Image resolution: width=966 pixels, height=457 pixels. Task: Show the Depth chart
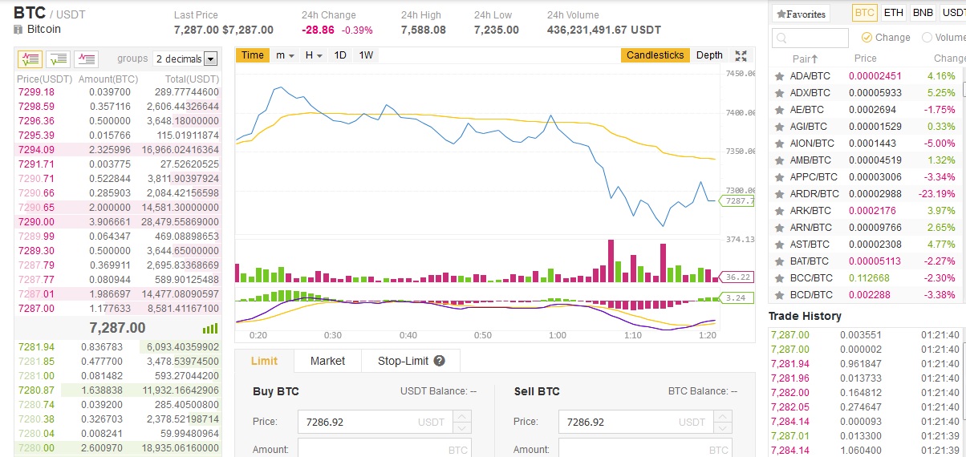tap(709, 55)
